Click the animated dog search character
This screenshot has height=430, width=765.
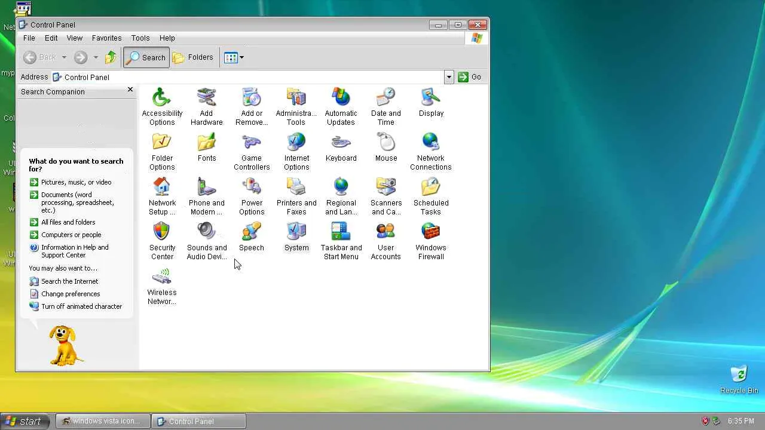(x=65, y=345)
